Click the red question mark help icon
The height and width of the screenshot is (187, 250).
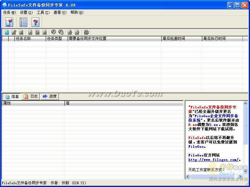click(x=35, y=22)
